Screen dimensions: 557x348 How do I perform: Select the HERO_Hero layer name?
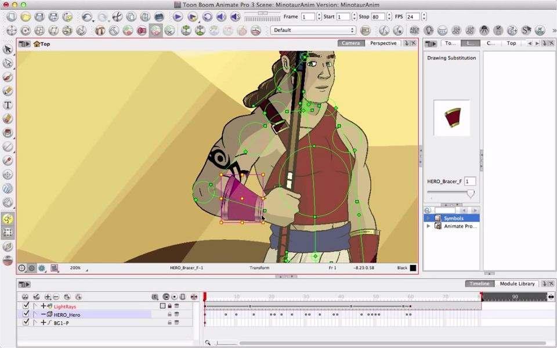[67, 314]
